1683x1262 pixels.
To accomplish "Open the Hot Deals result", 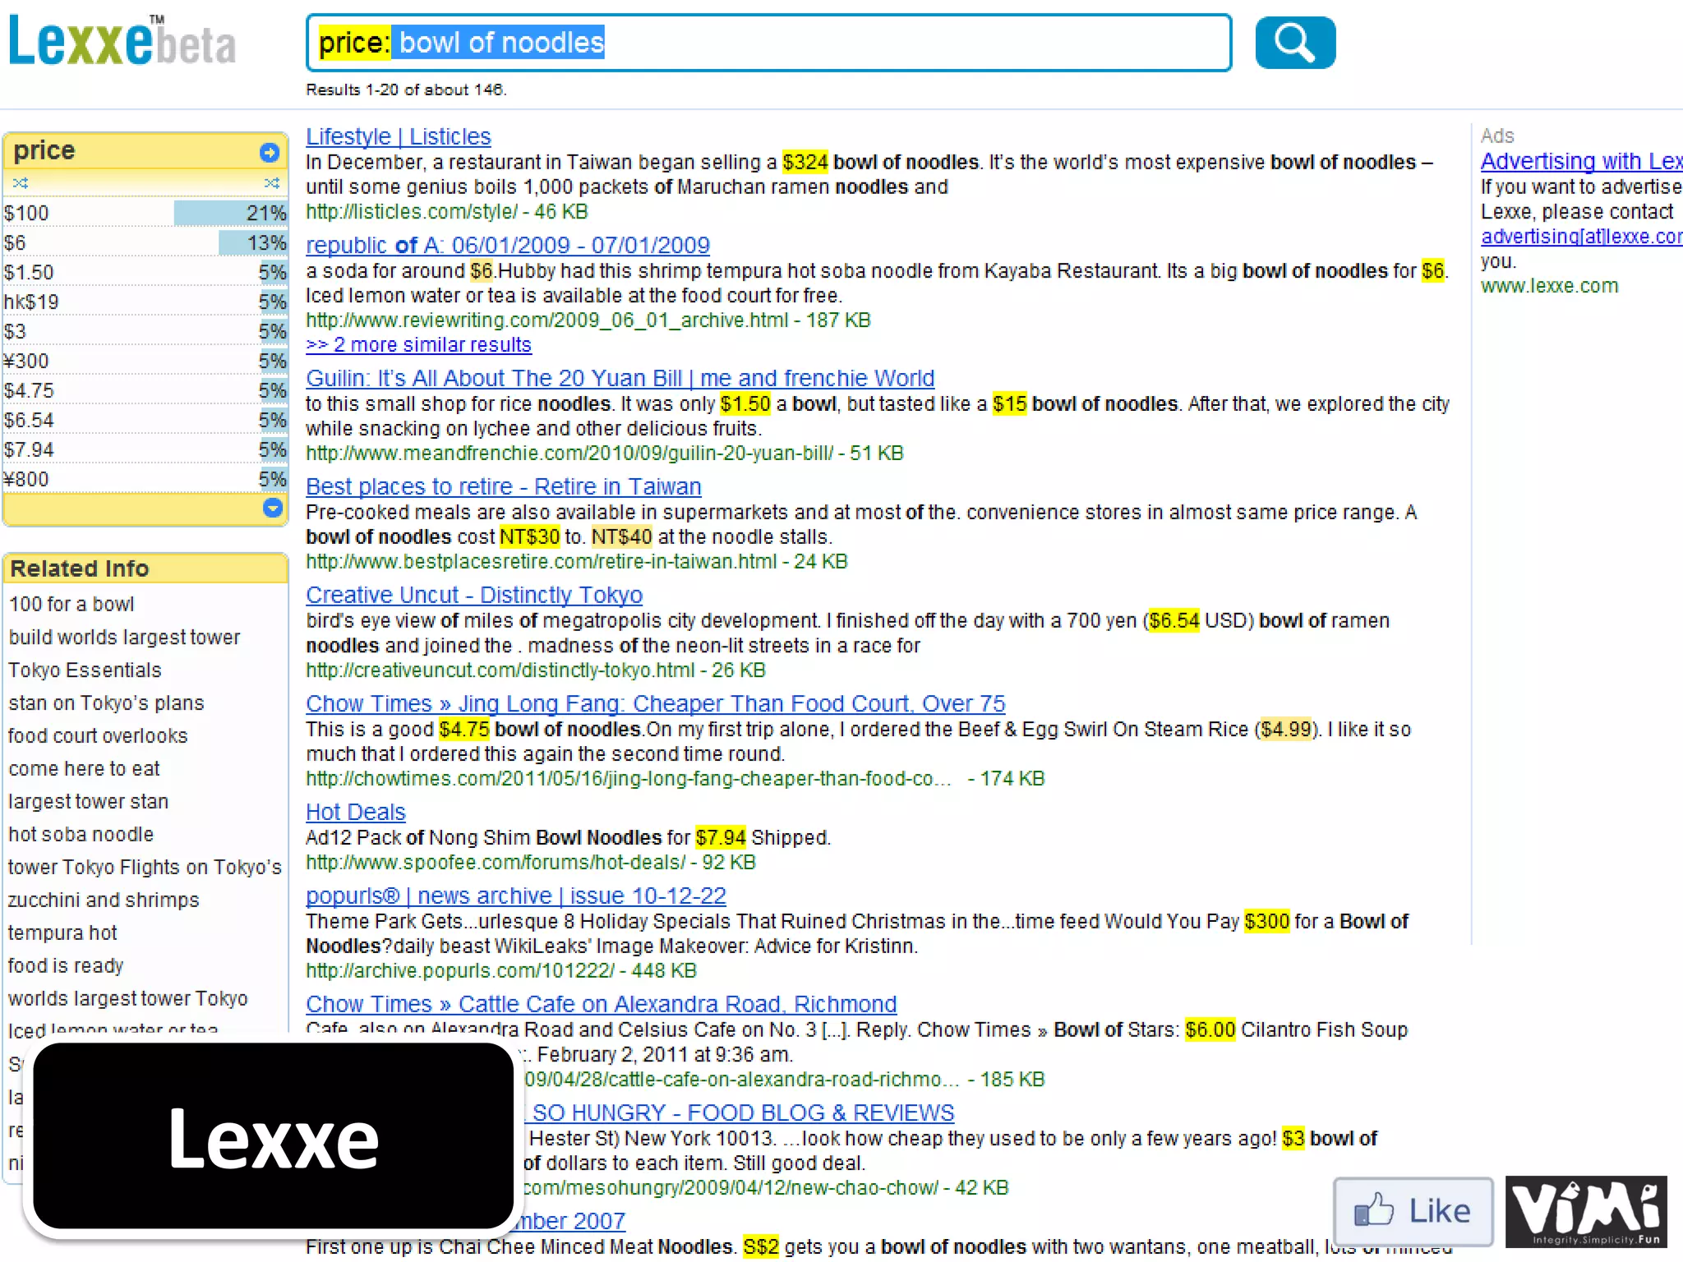I will point(356,812).
